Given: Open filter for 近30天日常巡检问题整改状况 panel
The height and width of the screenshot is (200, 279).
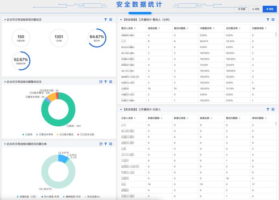Looking at the screenshot, I should (x=106, y=82).
